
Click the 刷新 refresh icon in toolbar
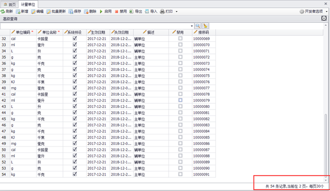pos(3,11)
